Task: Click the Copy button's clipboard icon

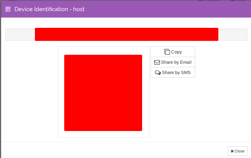Action: (x=167, y=52)
